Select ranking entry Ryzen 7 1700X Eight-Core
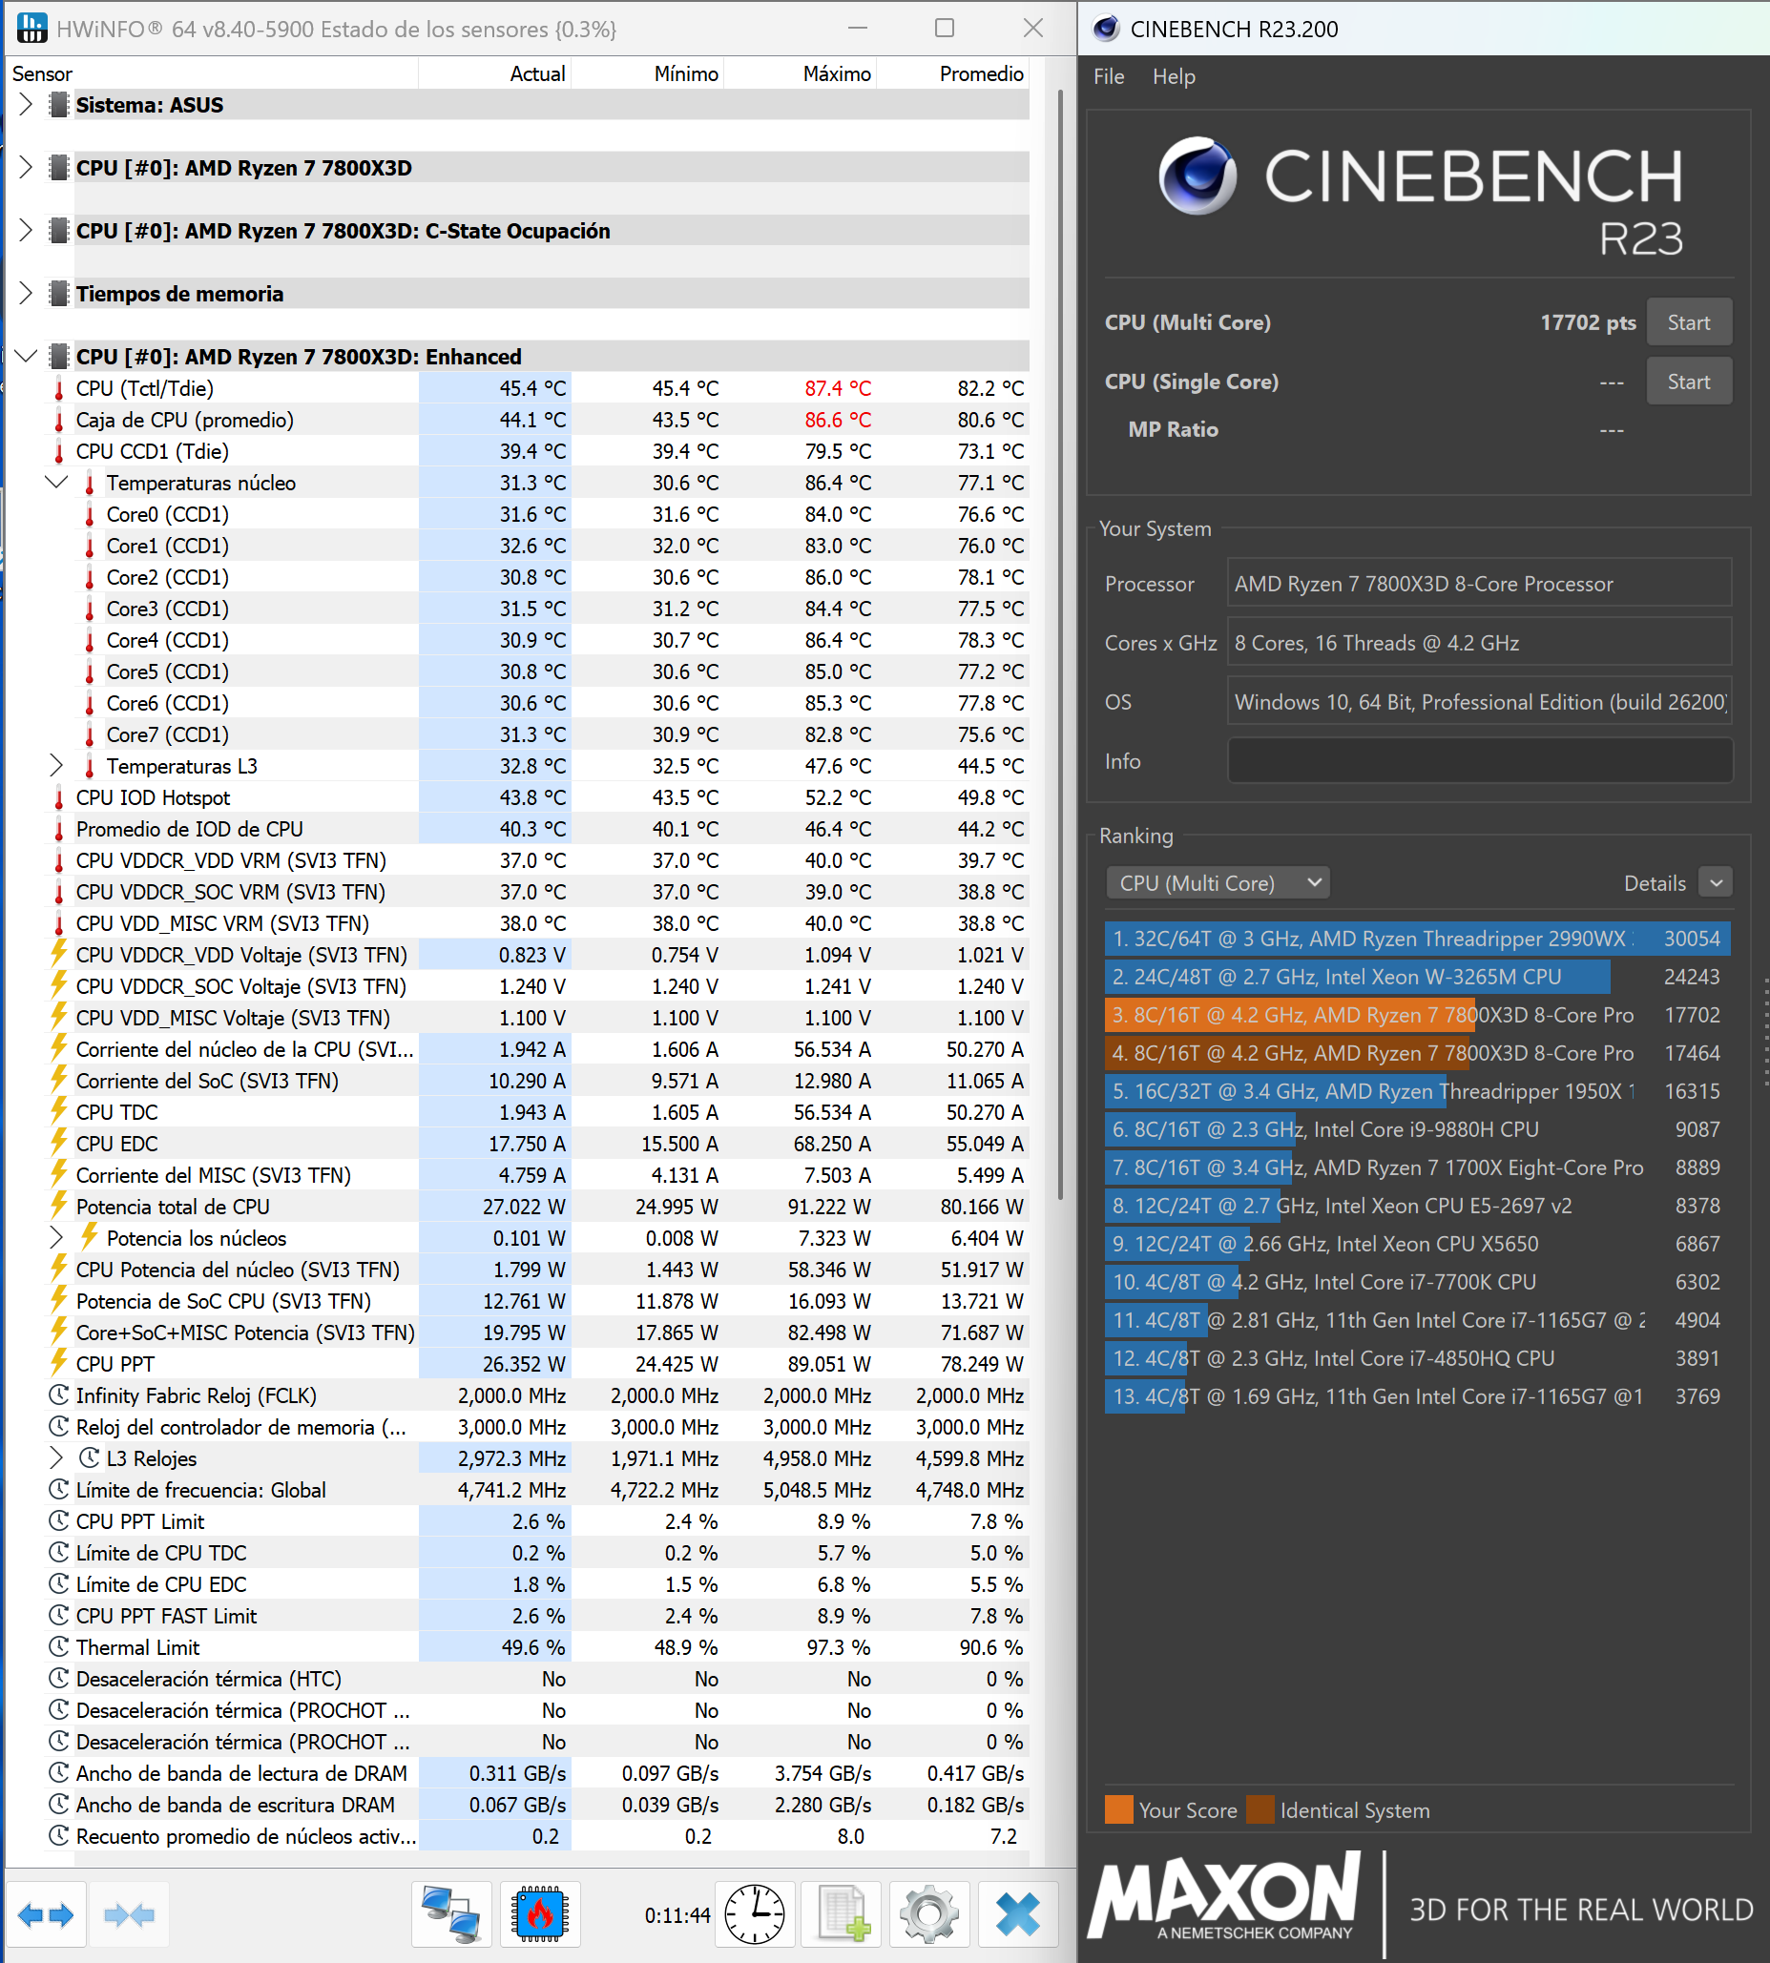 coord(1417,1167)
